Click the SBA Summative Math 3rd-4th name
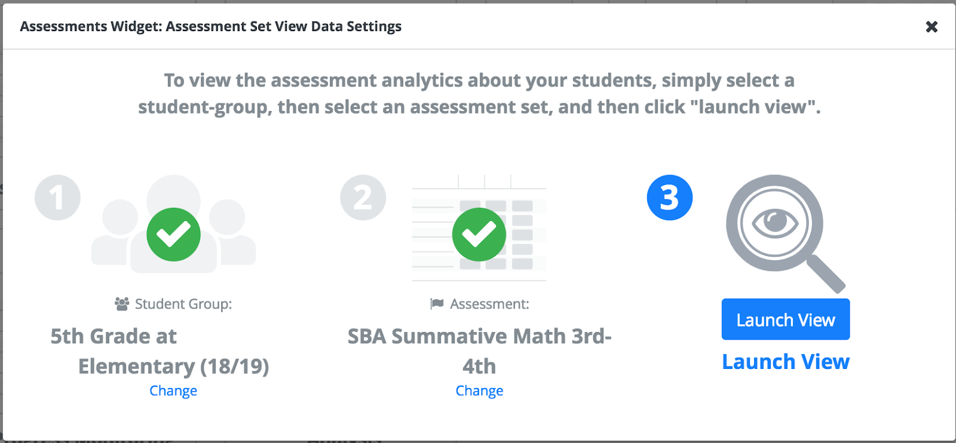Image resolution: width=956 pixels, height=443 pixels. 479,351
